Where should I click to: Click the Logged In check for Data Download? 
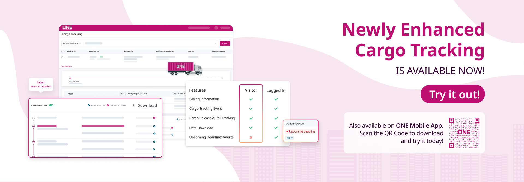[x=276, y=128]
